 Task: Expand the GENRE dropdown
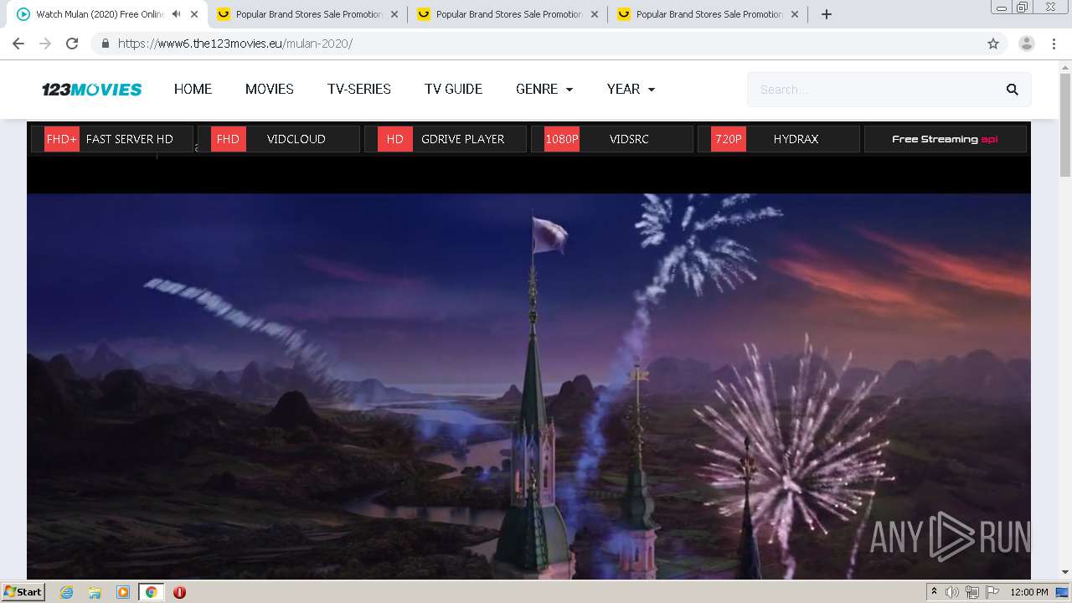[x=544, y=89]
